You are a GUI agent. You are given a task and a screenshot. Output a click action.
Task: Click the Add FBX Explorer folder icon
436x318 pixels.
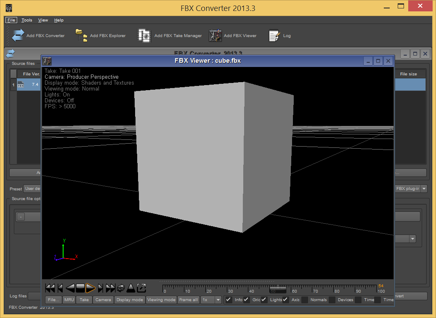[82, 35]
